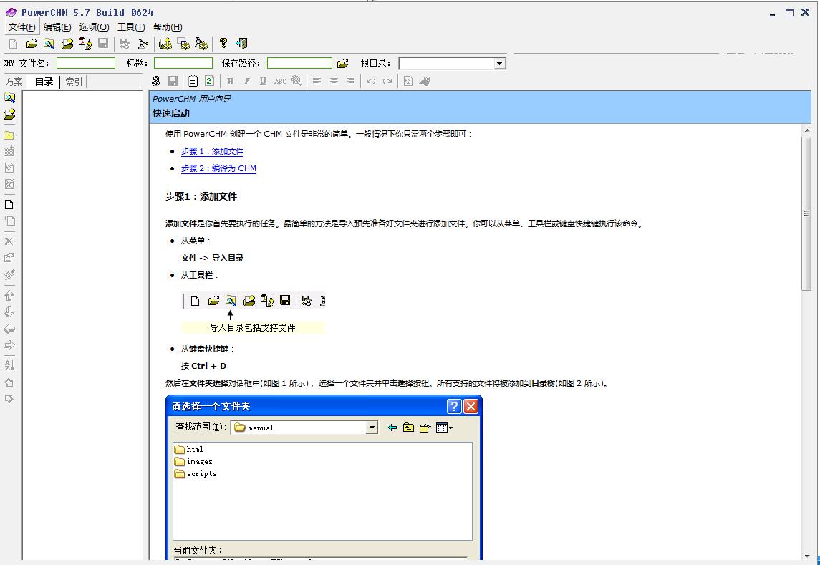Viewport: 820px width, 565px height.
Task: Click the yellow question mark Help icon
Action: tap(223, 43)
